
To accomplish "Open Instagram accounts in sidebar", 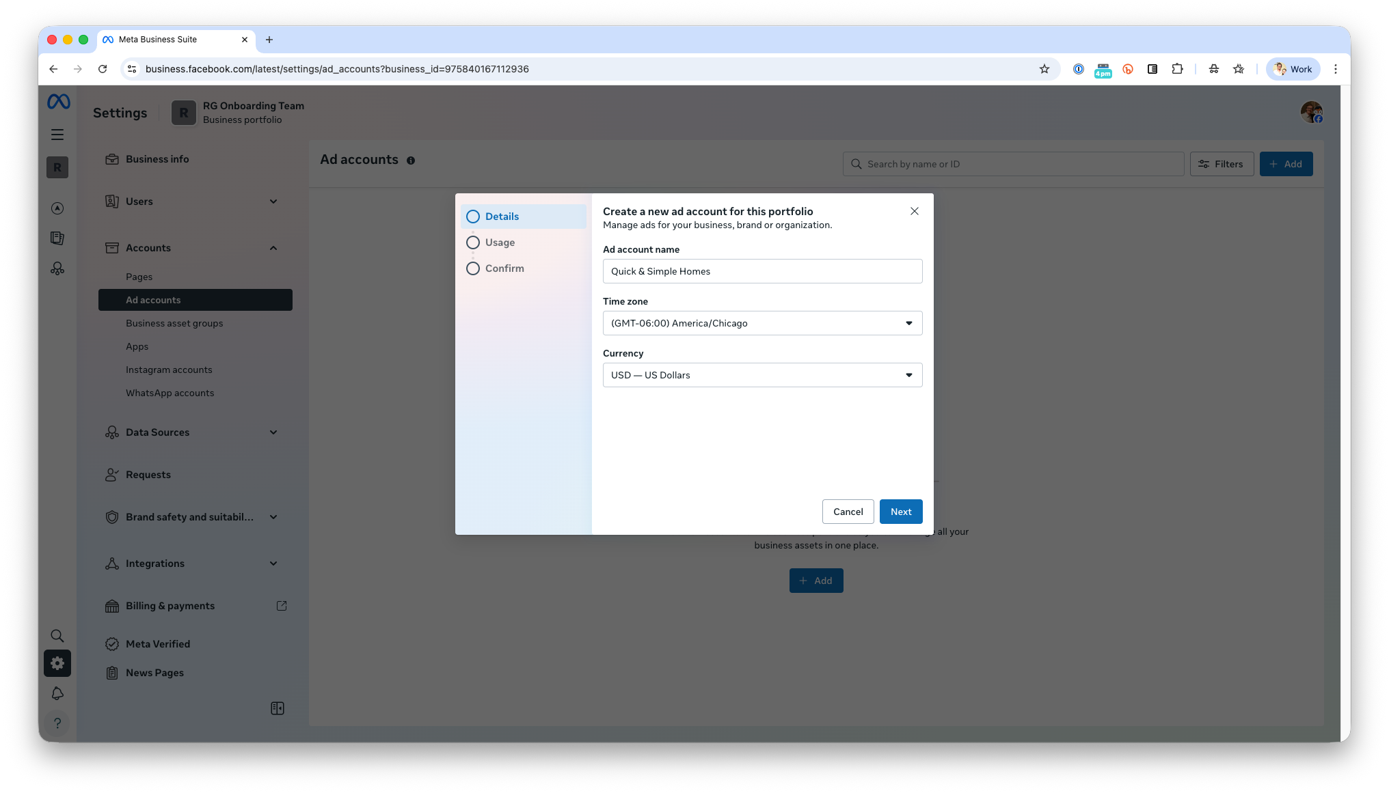I will pyautogui.click(x=169, y=370).
